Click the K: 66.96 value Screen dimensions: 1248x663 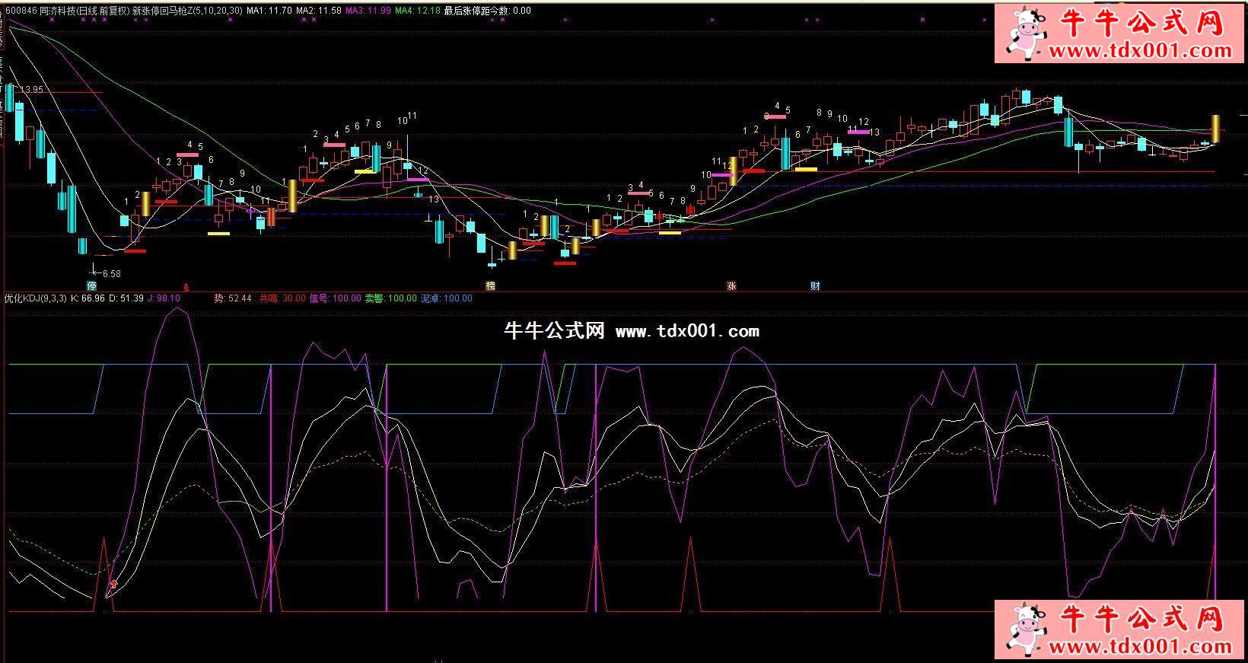click(x=88, y=298)
